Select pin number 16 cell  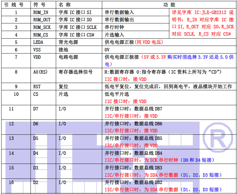point(11,182)
